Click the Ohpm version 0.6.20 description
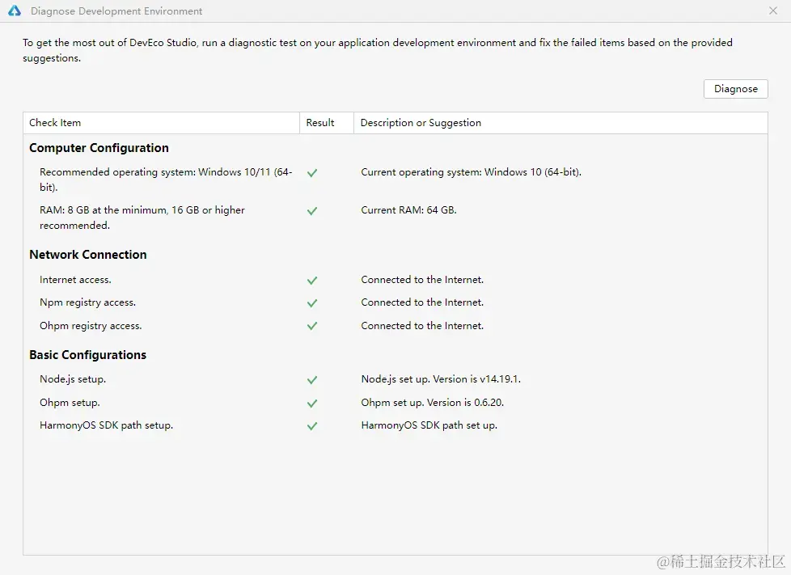Viewport: 791px width, 575px height. click(x=433, y=403)
